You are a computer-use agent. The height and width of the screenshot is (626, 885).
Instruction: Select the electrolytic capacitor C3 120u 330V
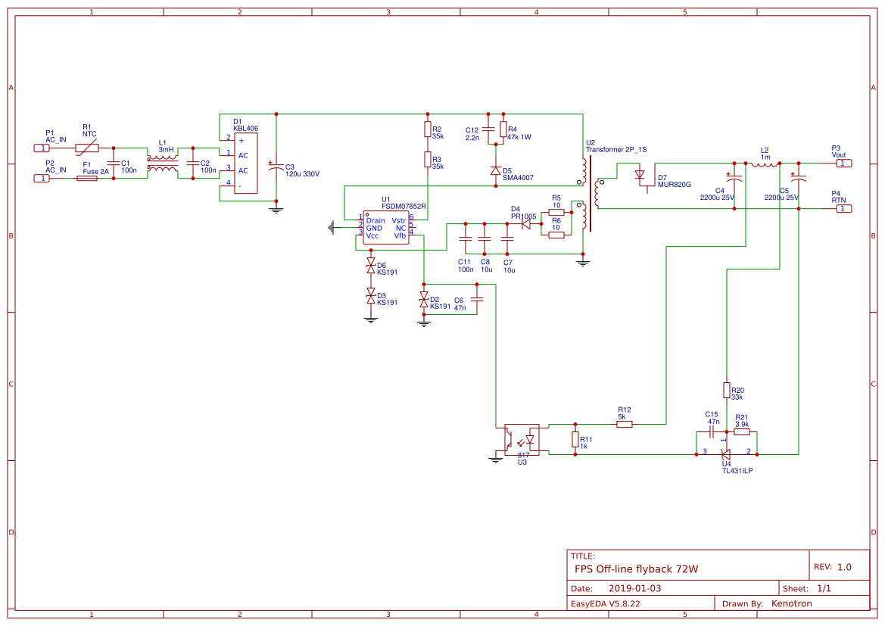tap(277, 167)
